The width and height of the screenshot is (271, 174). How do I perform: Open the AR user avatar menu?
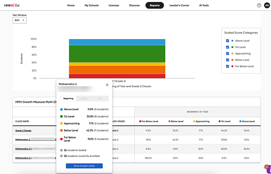point(267,6)
